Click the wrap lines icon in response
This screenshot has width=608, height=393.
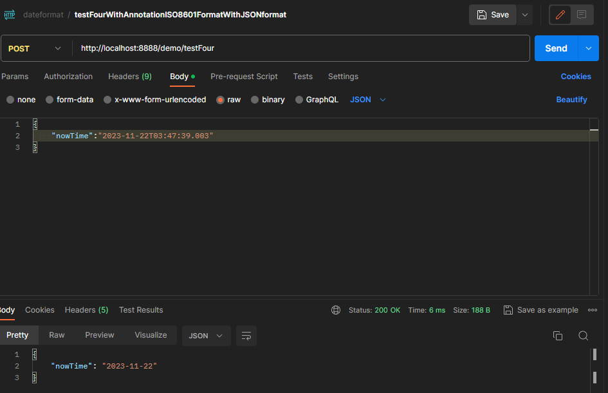click(246, 336)
